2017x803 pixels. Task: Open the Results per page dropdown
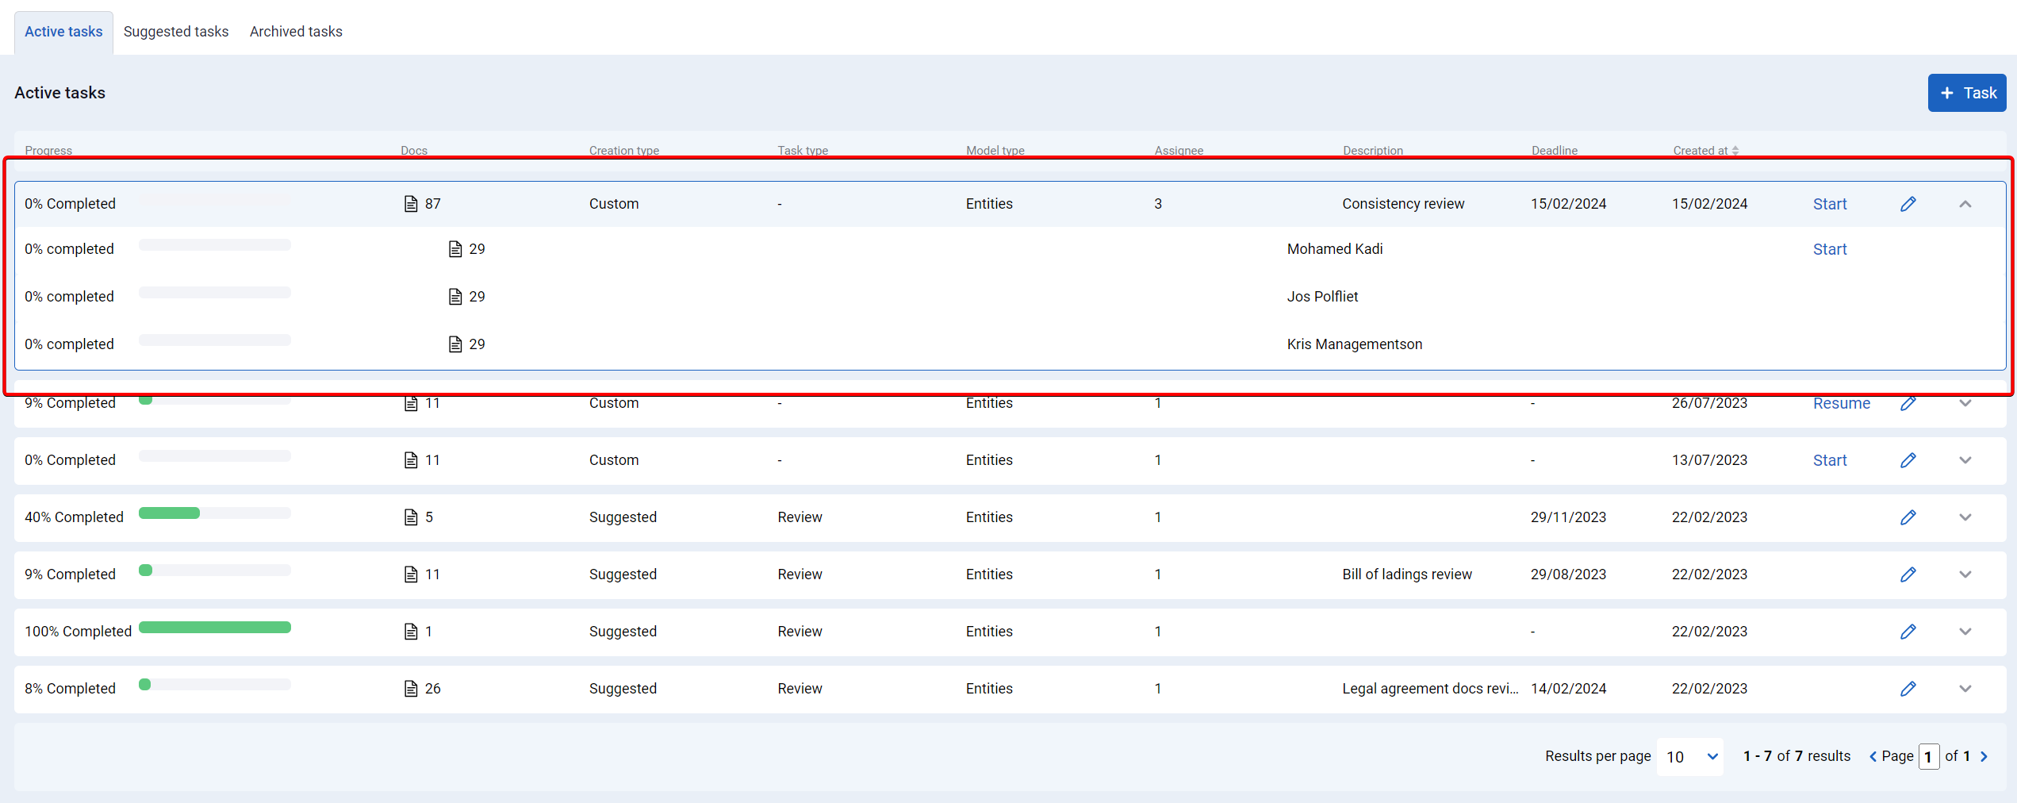tap(1690, 757)
